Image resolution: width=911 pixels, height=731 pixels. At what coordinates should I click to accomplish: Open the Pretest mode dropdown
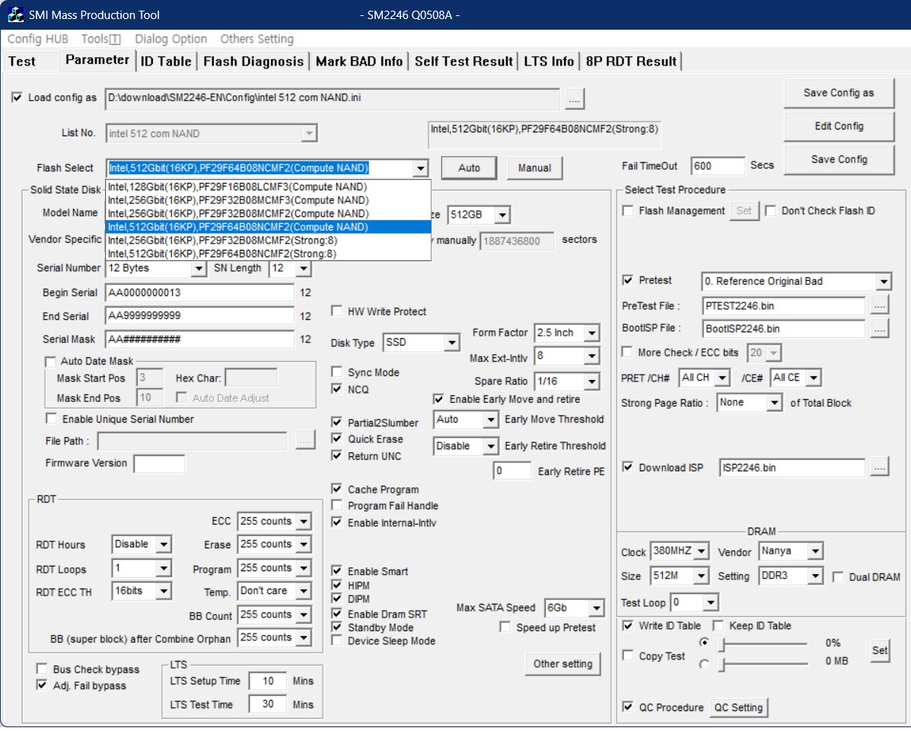(884, 282)
